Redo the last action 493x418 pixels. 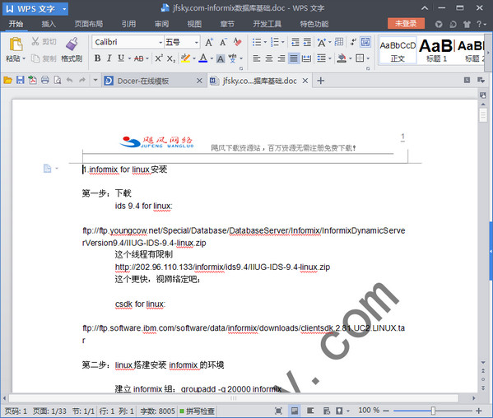pos(82,81)
